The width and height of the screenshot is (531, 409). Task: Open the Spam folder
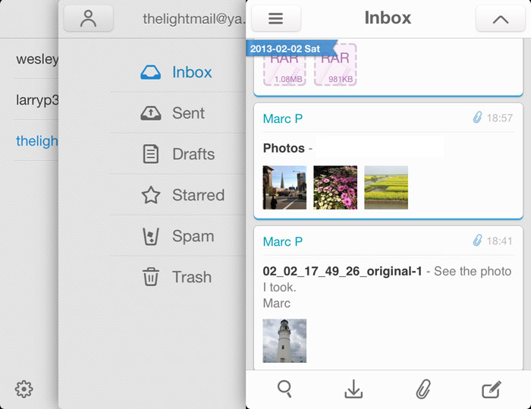point(178,236)
